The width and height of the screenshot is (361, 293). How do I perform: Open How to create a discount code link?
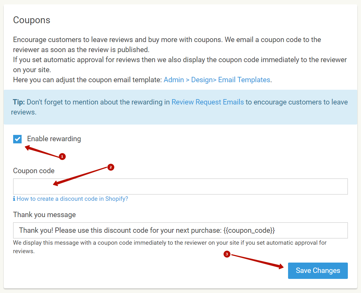[72, 199]
